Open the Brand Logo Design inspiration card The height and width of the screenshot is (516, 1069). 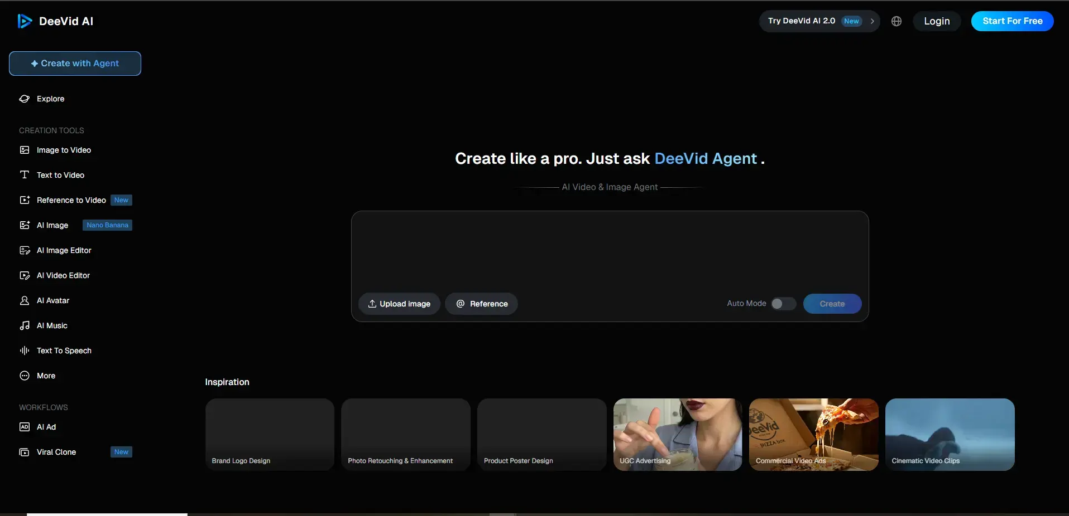(270, 435)
